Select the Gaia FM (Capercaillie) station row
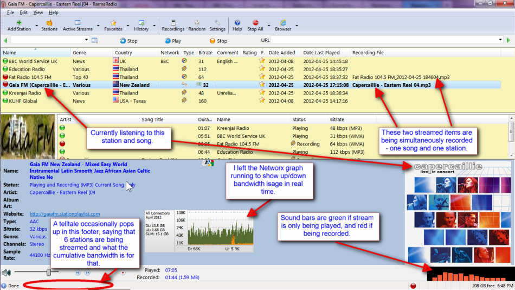Viewport: 515px width, 290px height. (251, 85)
